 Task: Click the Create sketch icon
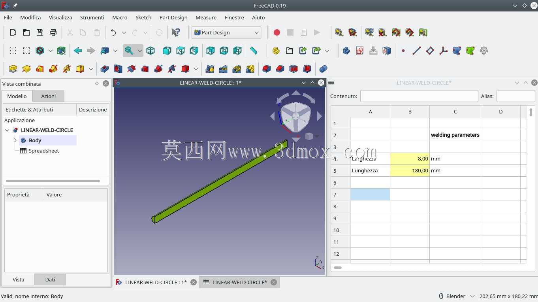[360, 51]
